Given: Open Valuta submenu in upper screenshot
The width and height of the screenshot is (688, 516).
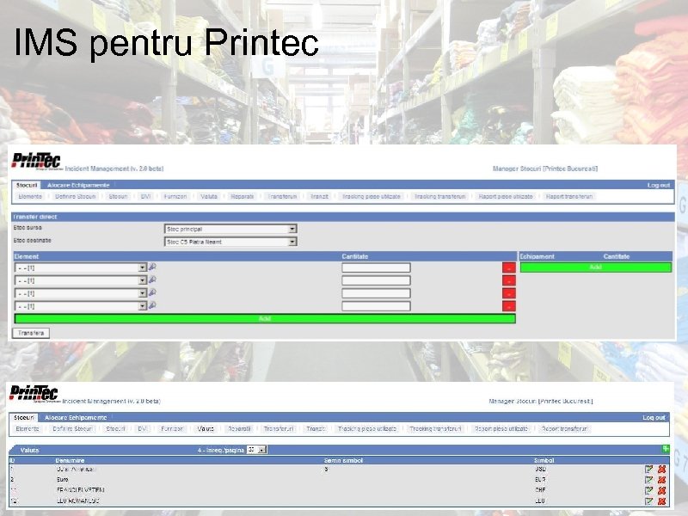Looking at the screenshot, I should (209, 197).
